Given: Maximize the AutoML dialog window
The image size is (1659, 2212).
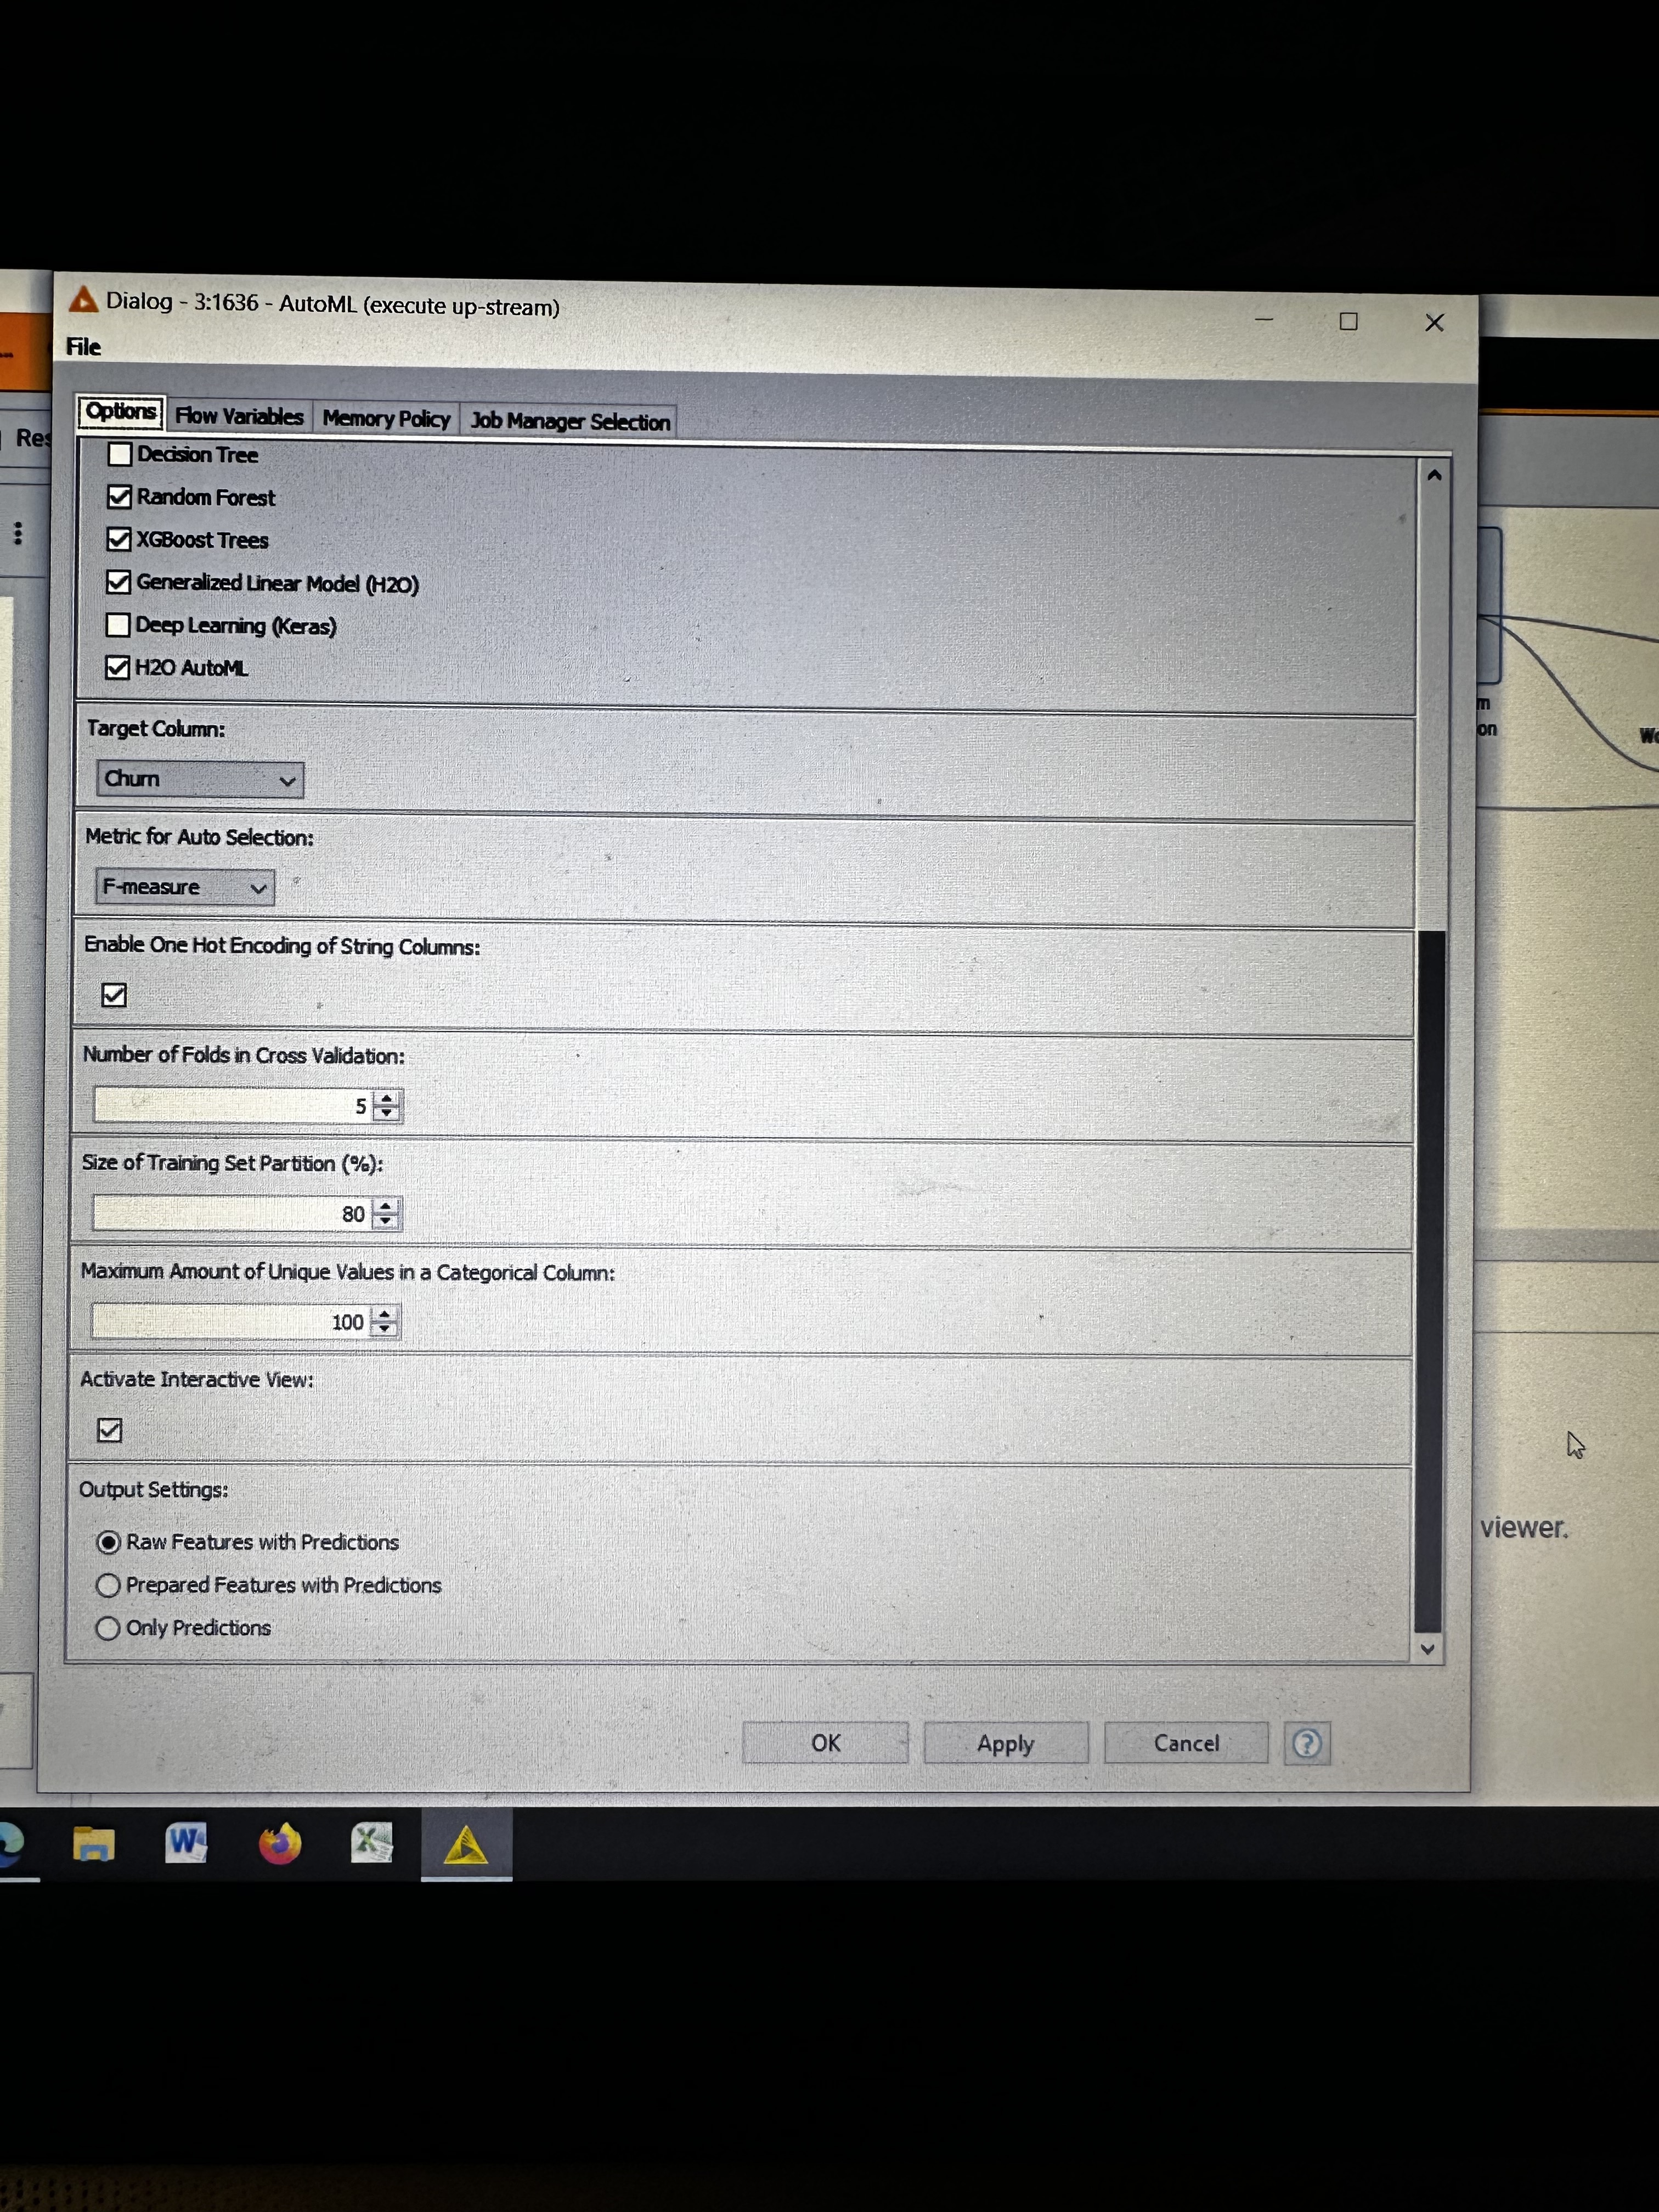Looking at the screenshot, I should pyautogui.click(x=1348, y=321).
